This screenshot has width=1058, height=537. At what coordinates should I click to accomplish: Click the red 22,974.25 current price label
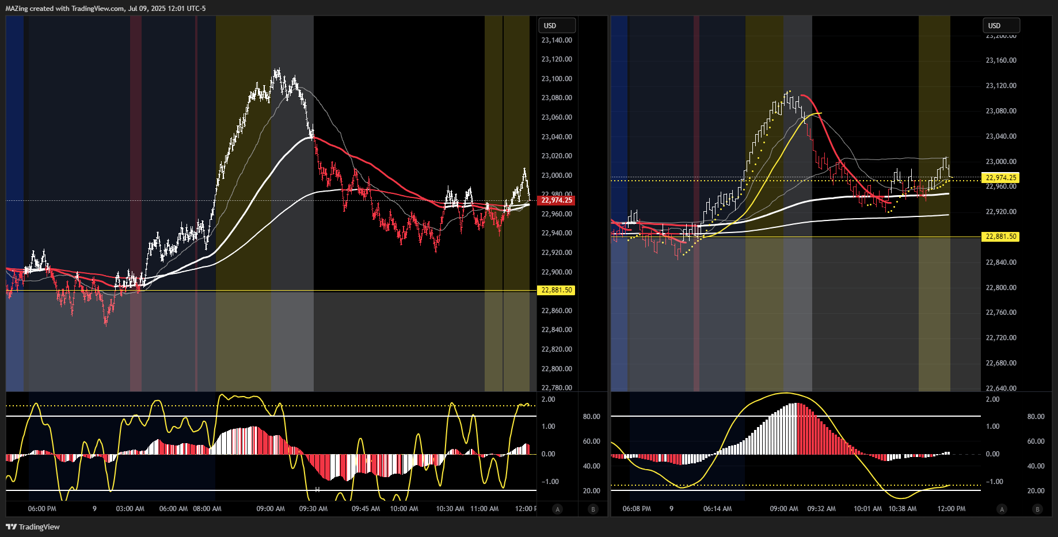[556, 200]
